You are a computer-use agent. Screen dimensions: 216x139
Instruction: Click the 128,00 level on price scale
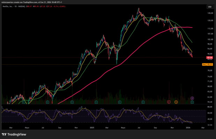click(x=209, y=14)
